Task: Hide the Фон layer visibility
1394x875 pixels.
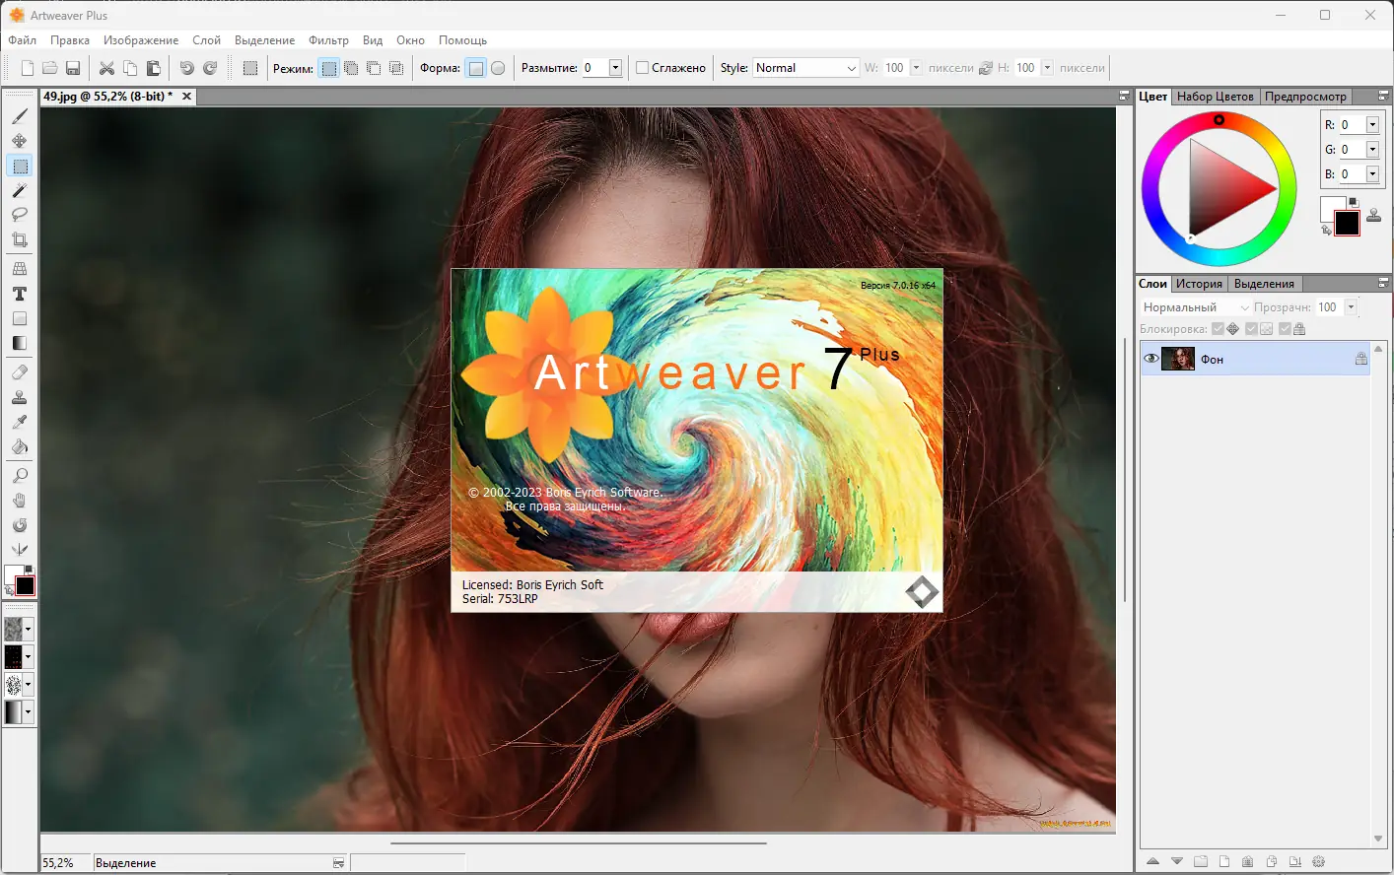Action: [1150, 359]
